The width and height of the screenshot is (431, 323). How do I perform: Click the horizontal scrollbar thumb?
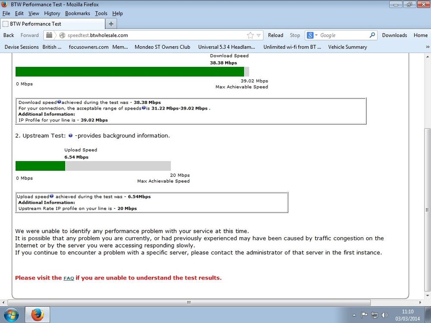point(189,303)
